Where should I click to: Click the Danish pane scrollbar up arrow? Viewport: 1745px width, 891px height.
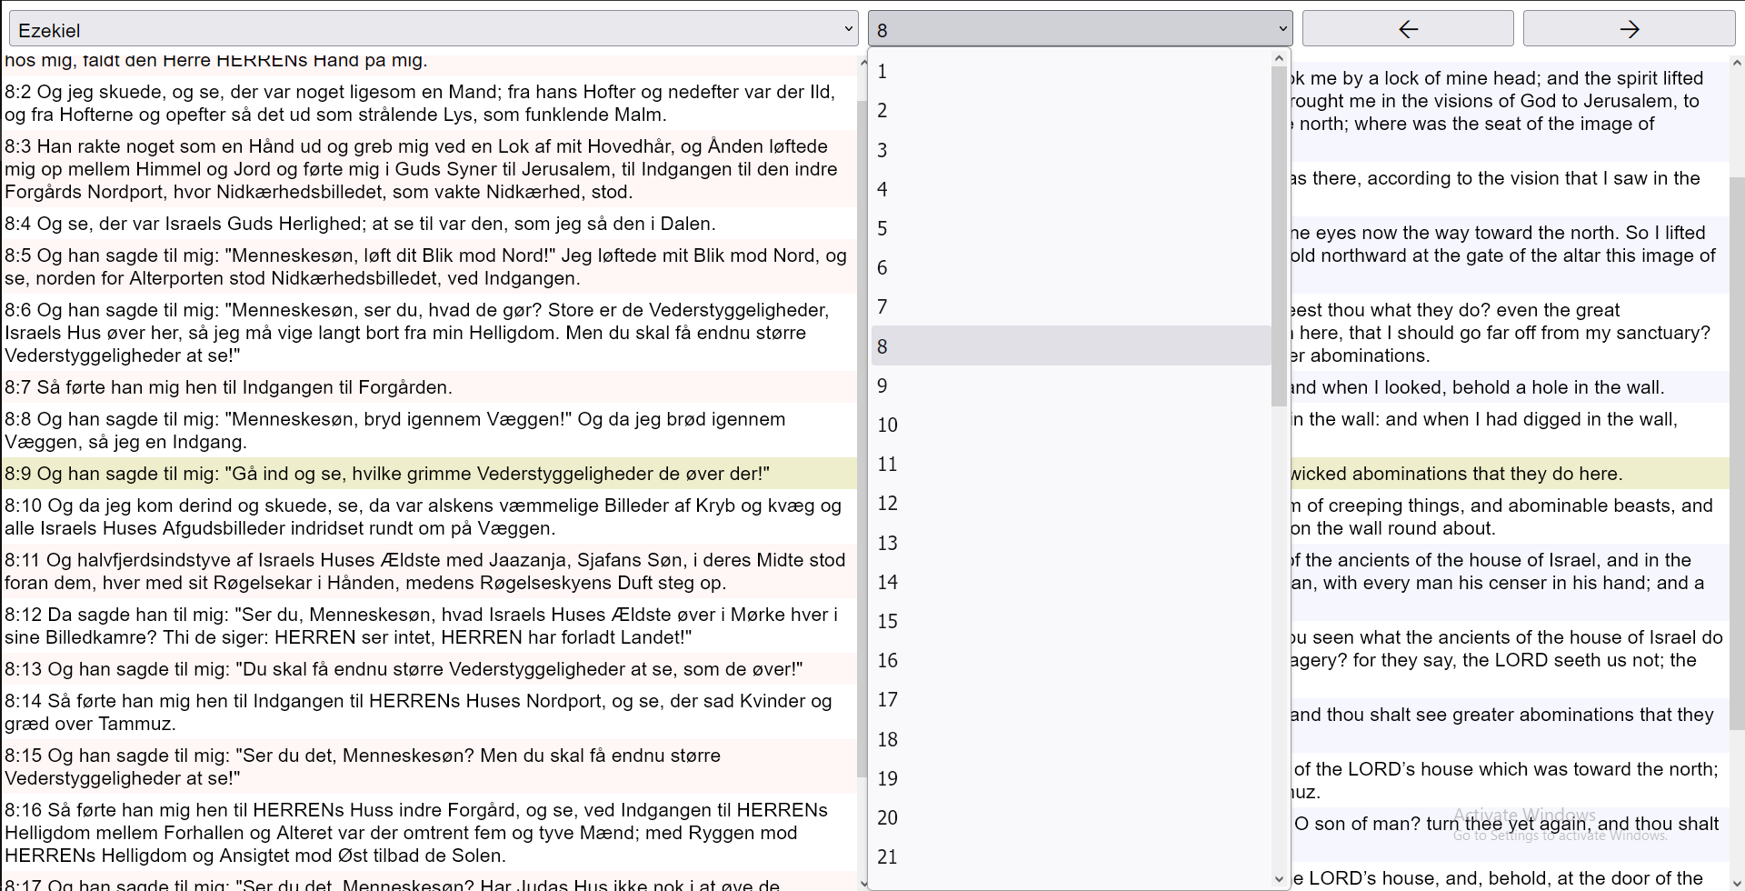pos(863,63)
